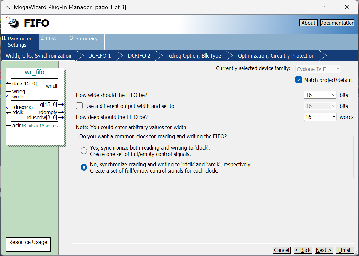Viewport: 359px width, 256px height.
Task: Click the wrreq port label
Action: (x=19, y=92)
